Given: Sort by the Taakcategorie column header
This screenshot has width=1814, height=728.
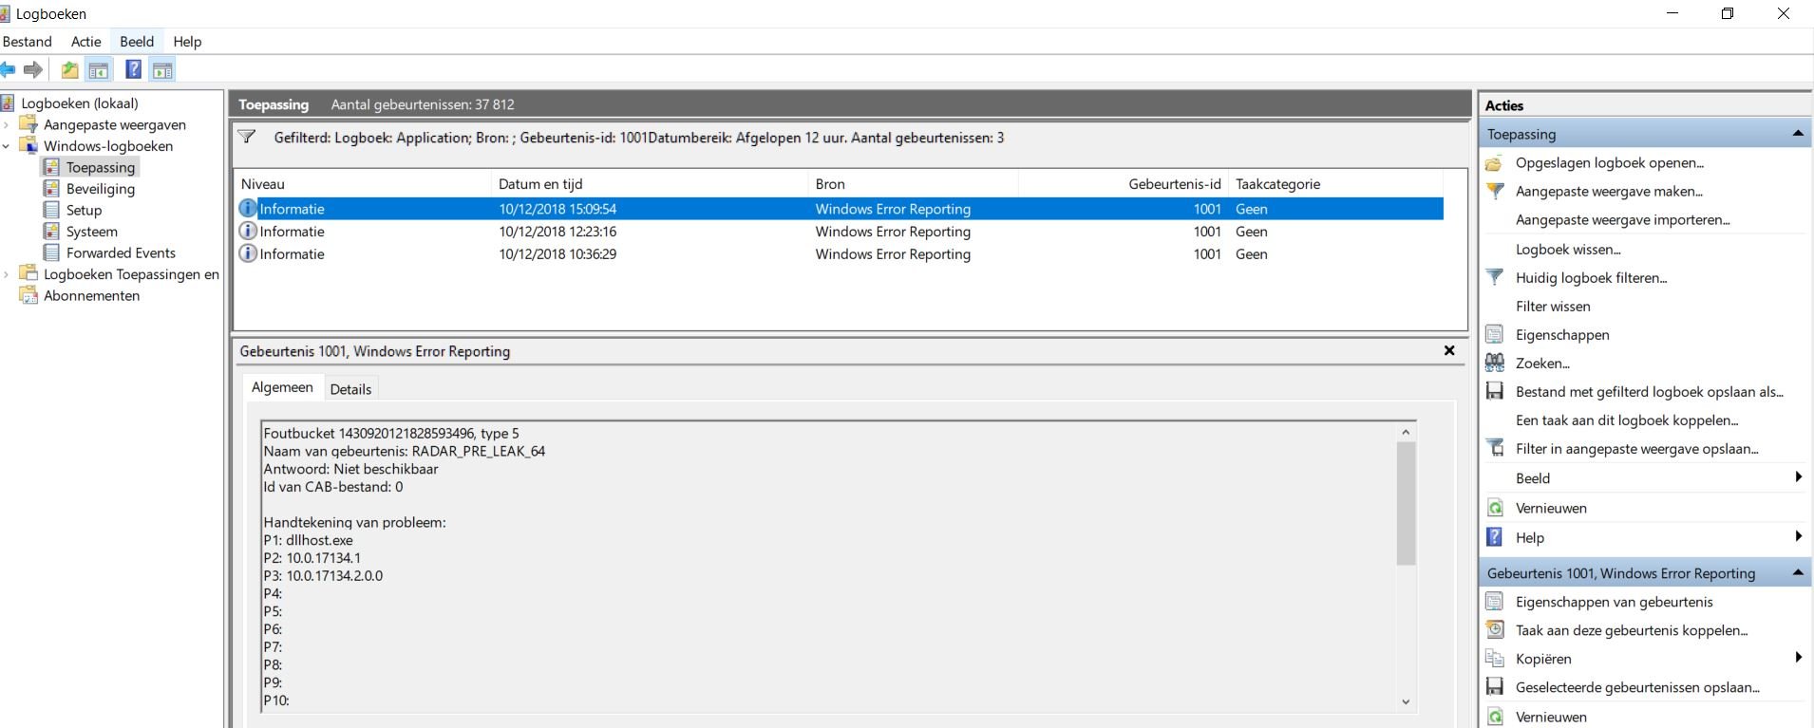Looking at the screenshot, I should [x=1335, y=184].
